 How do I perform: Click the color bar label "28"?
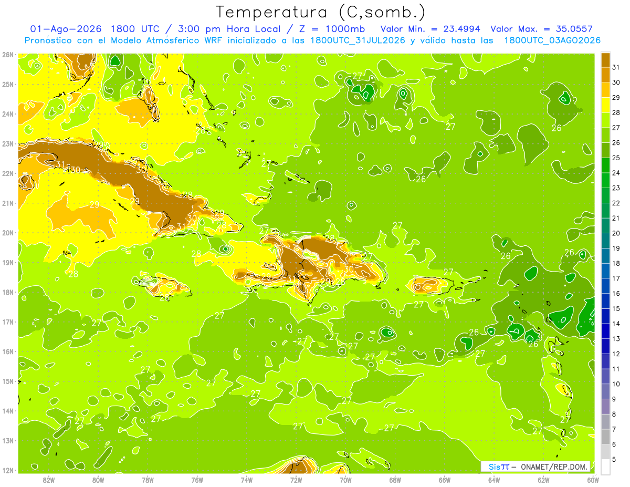(x=616, y=112)
